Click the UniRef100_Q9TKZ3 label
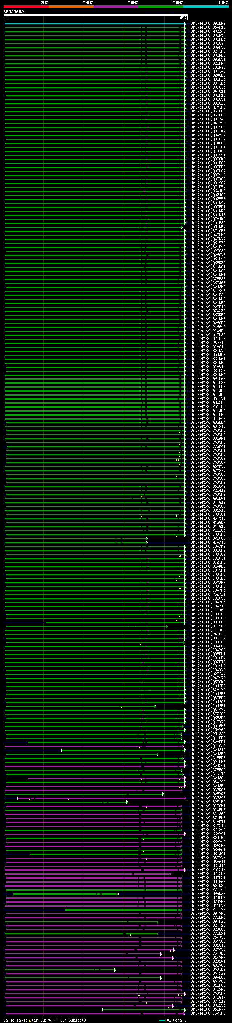The width and height of the screenshot is (232, 1023). click(208, 921)
